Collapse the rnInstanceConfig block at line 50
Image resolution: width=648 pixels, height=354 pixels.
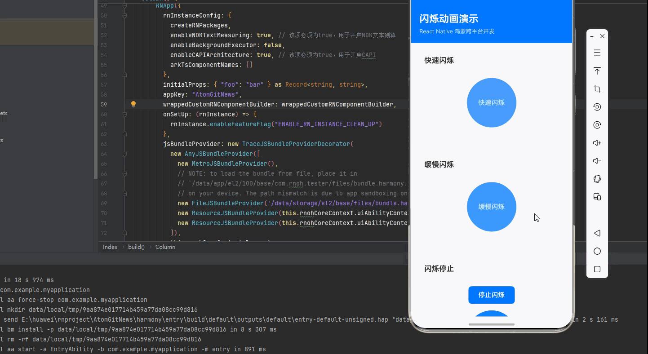point(124,15)
